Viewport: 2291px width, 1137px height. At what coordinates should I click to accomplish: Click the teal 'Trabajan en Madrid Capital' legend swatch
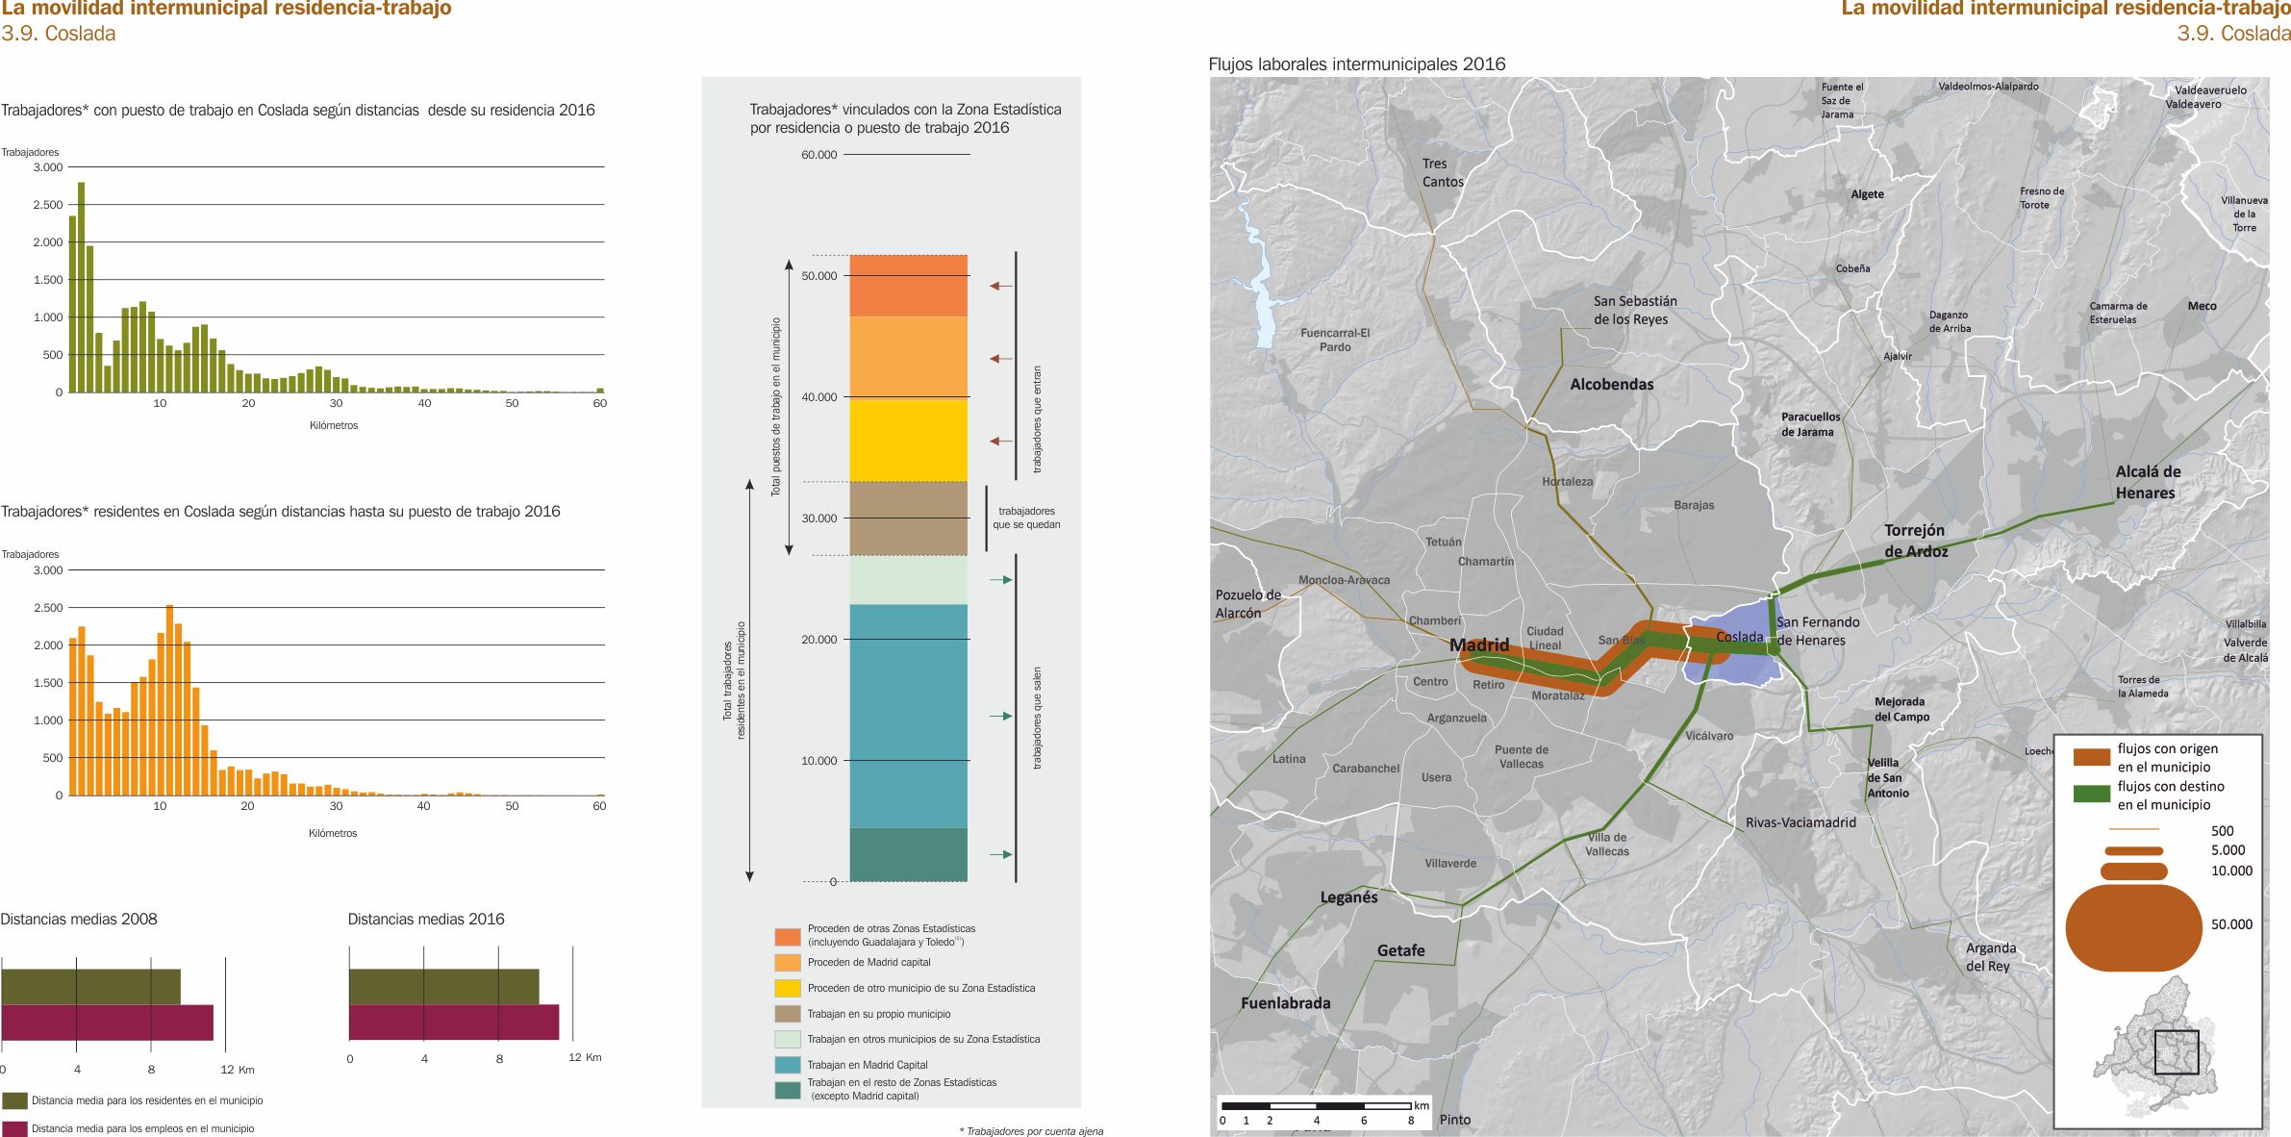tap(787, 1065)
